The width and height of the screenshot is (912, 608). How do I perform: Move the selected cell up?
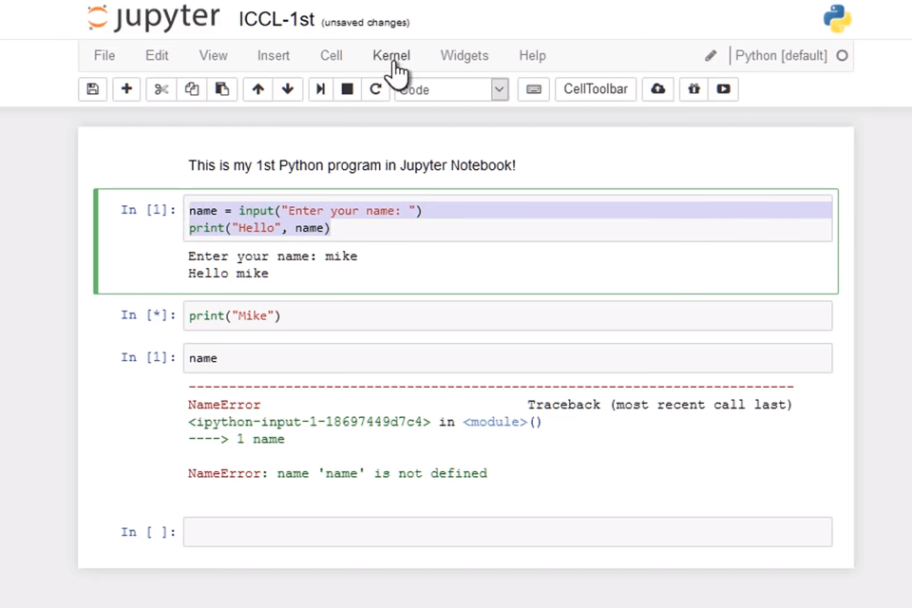(x=257, y=88)
